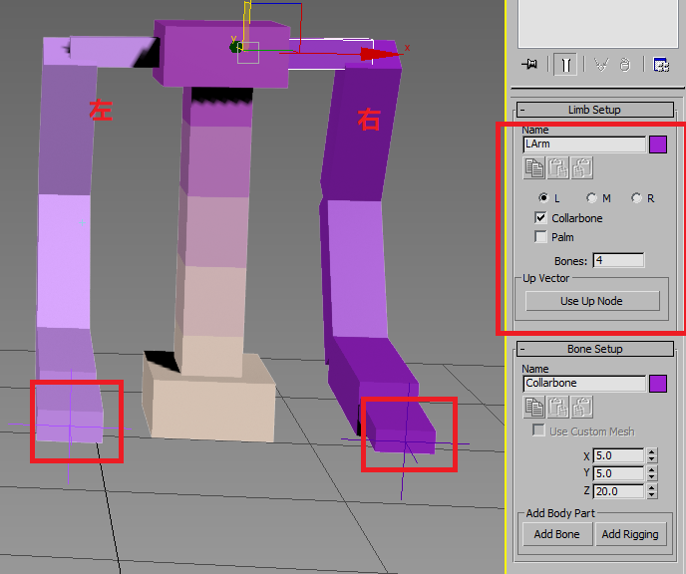The width and height of the screenshot is (686, 574).
Task: Decrease Z value with spinner down arrow
Action: 652,495
